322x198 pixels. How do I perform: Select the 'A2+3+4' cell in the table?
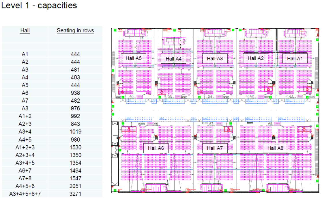coord(25,155)
